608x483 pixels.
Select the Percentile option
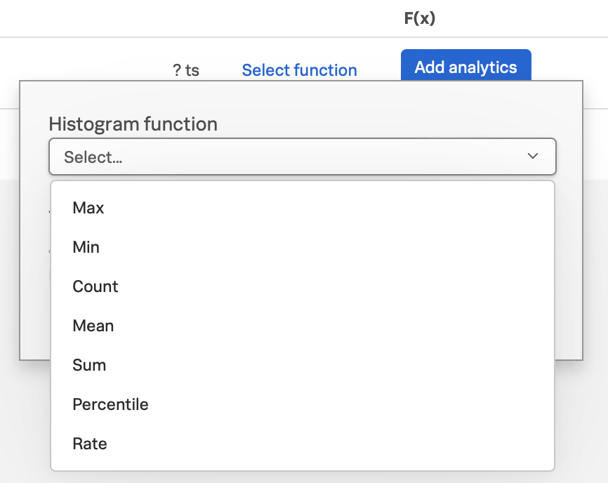(303, 404)
